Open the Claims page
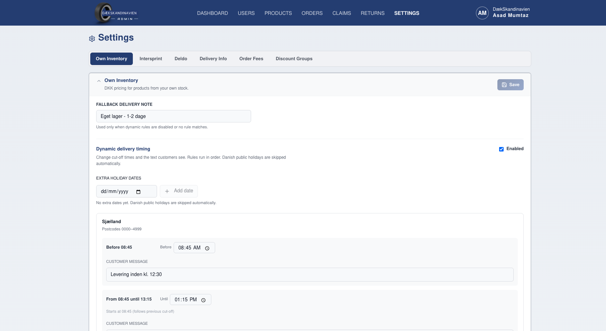Image resolution: width=606 pixels, height=331 pixels. [x=342, y=13]
